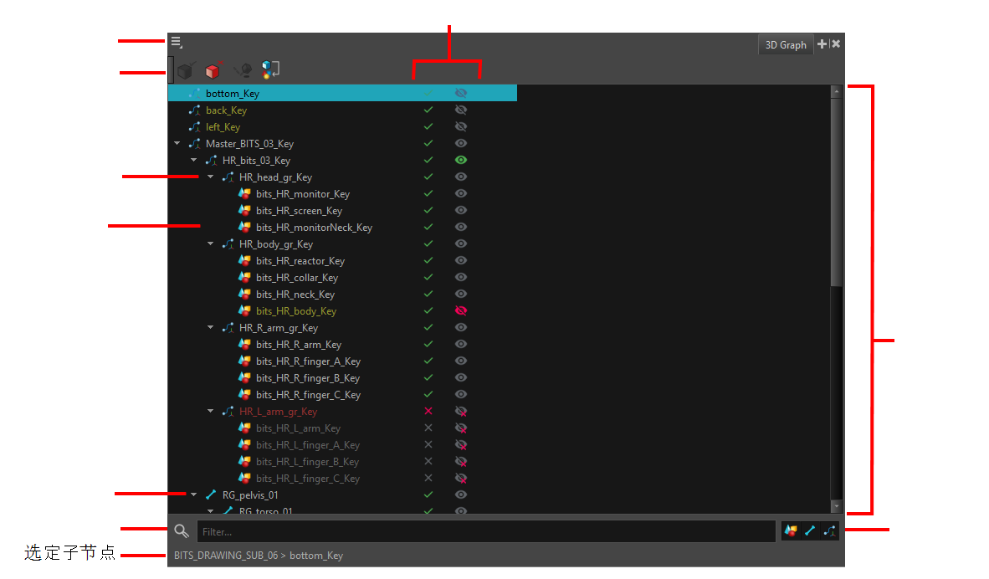Click the red cube with X toolbar icon
The height and width of the screenshot is (579, 989).
(x=214, y=70)
